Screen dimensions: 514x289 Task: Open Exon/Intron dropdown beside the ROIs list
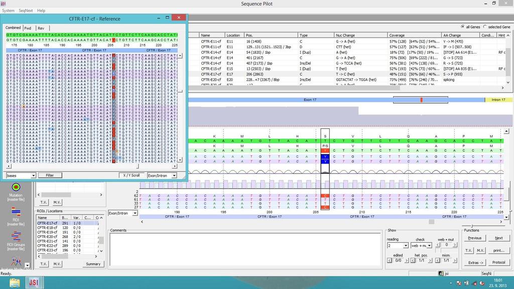point(135,213)
